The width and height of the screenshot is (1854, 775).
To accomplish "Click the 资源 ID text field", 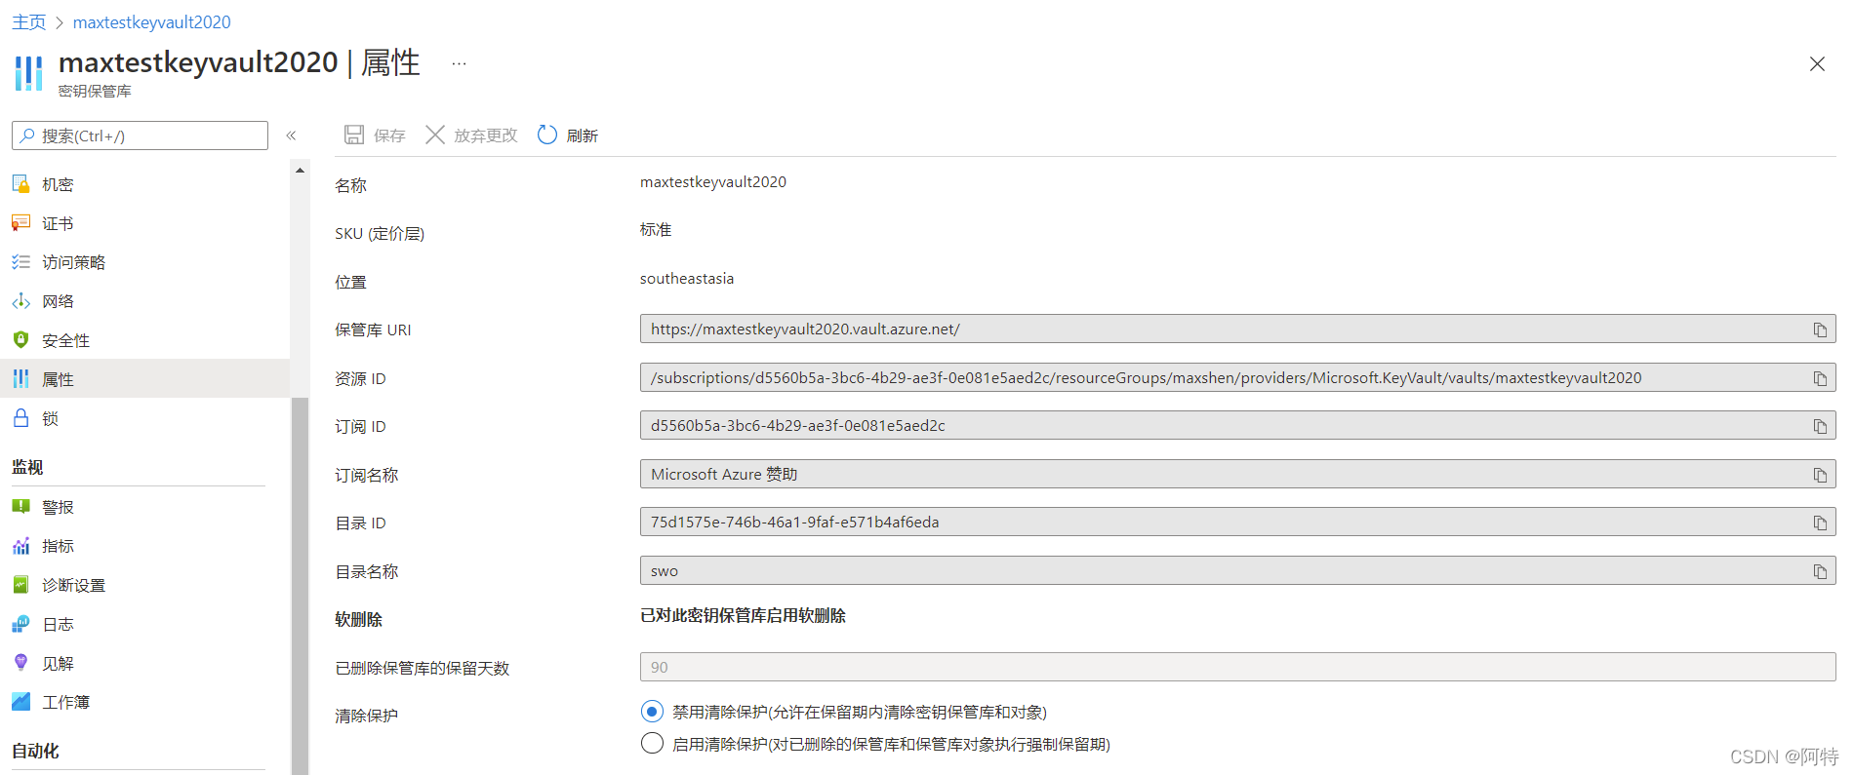I will [1237, 377].
